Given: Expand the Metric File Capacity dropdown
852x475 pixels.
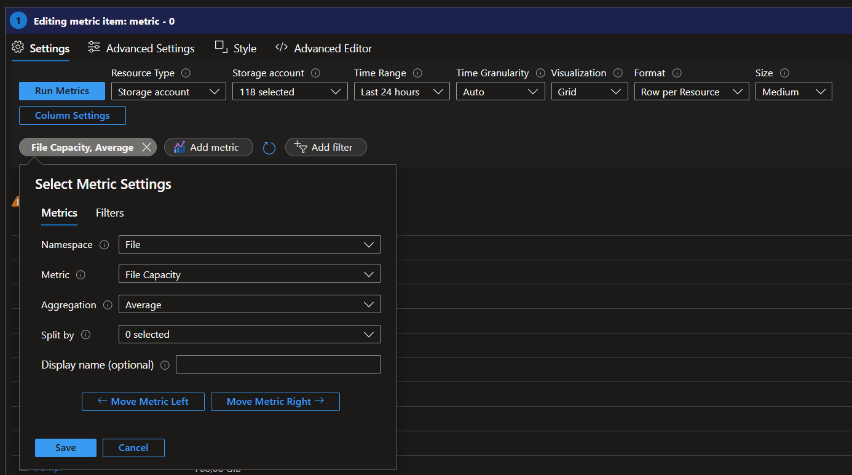Looking at the screenshot, I should (250, 274).
